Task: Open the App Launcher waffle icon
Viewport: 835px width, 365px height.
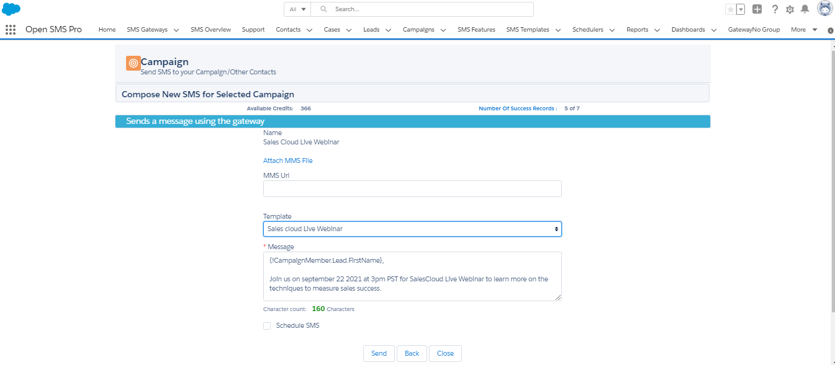Action: 10,29
